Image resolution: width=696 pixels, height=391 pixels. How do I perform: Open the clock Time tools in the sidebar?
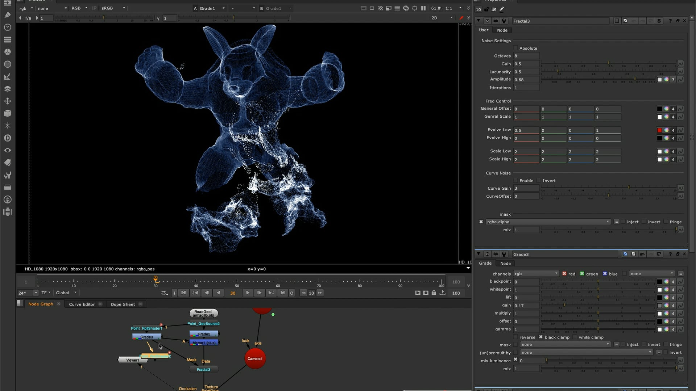[7, 27]
